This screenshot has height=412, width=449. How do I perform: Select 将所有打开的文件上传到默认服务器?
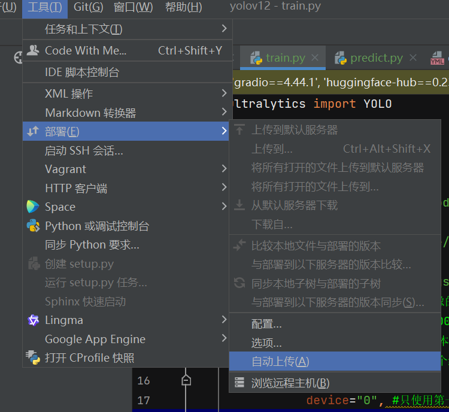coord(335,168)
